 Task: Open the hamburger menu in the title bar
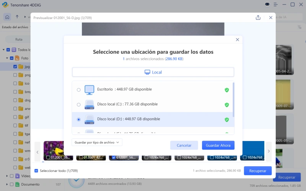point(275,4)
